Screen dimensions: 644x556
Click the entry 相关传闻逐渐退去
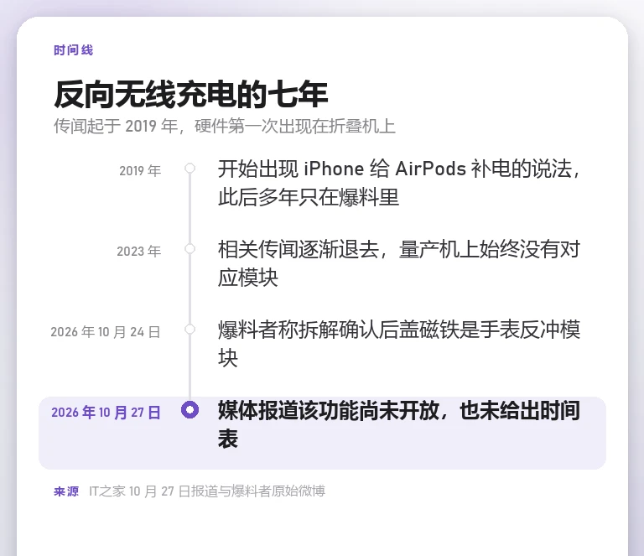click(399, 263)
